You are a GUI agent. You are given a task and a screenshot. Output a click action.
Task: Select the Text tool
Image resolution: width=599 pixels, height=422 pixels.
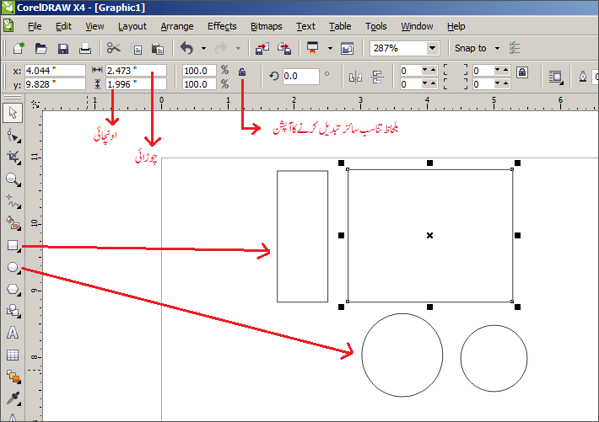pos(13,333)
